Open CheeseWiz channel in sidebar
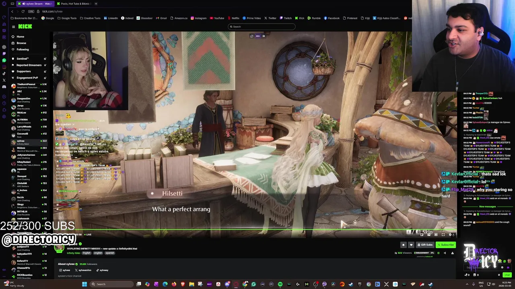Viewport: 515px width, 289px height. point(29,269)
